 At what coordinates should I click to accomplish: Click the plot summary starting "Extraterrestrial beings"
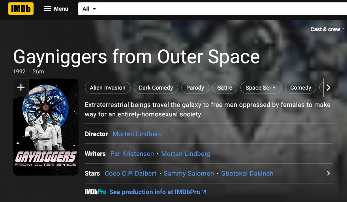coord(208,110)
